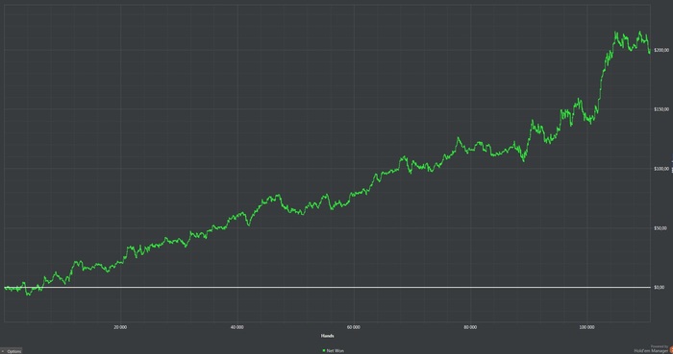Click the $100,00 value axis label
The image size is (673, 354).
click(x=661, y=169)
